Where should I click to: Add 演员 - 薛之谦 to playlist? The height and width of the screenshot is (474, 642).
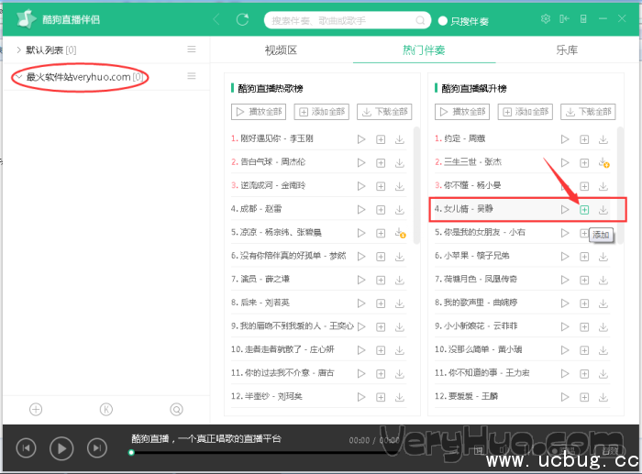click(381, 280)
